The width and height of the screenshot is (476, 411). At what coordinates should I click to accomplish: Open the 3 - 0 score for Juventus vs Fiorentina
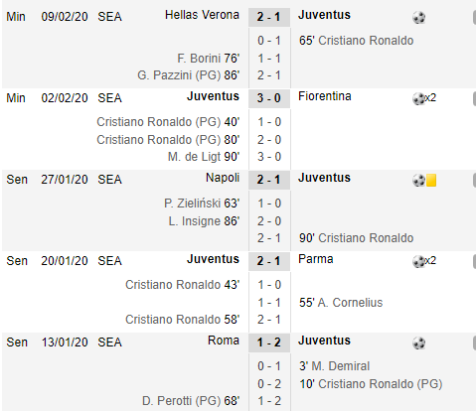[x=269, y=98]
